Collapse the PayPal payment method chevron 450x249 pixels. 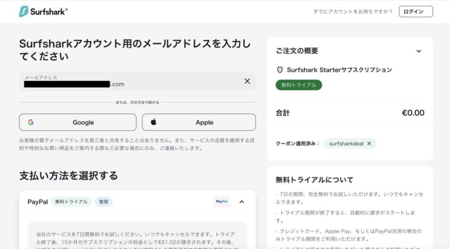pyautogui.click(x=242, y=202)
